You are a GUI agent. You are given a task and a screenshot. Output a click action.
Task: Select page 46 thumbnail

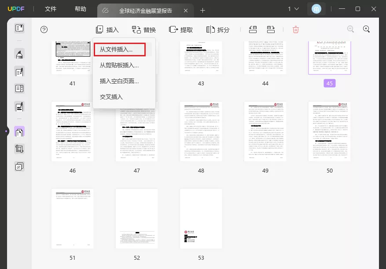coord(72,132)
